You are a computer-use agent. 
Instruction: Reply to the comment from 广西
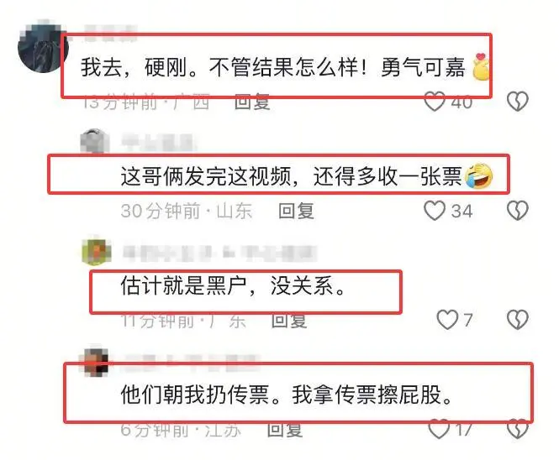[252, 102]
